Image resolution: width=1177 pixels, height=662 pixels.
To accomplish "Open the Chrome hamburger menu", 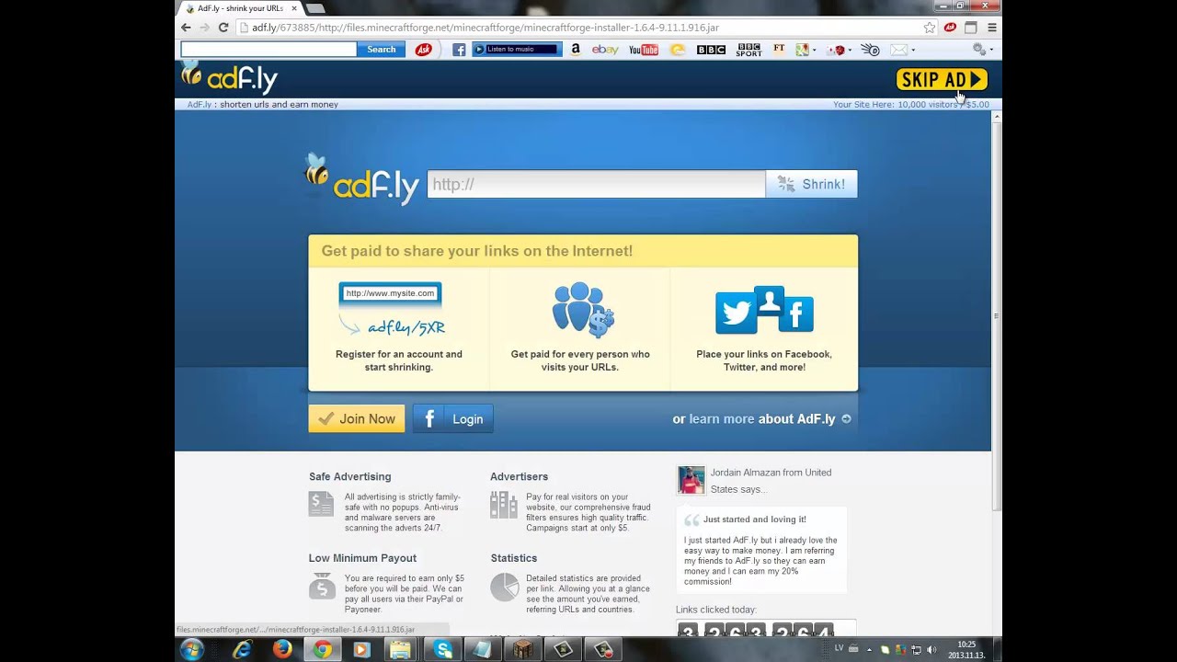I will (991, 28).
